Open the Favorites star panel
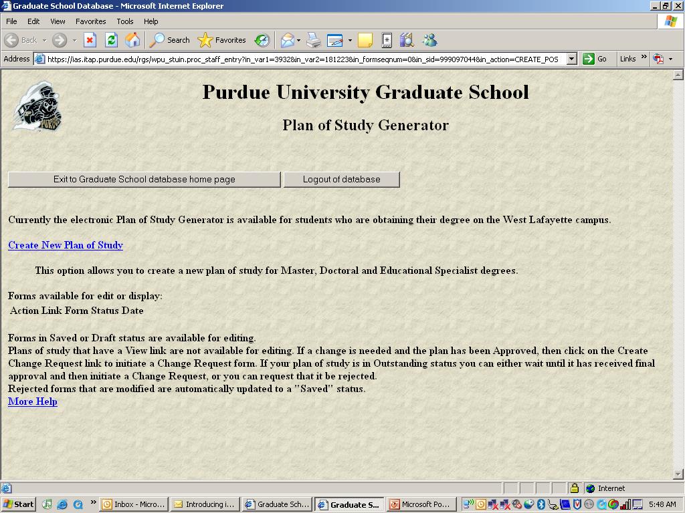The height and width of the screenshot is (513, 685). [x=222, y=40]
